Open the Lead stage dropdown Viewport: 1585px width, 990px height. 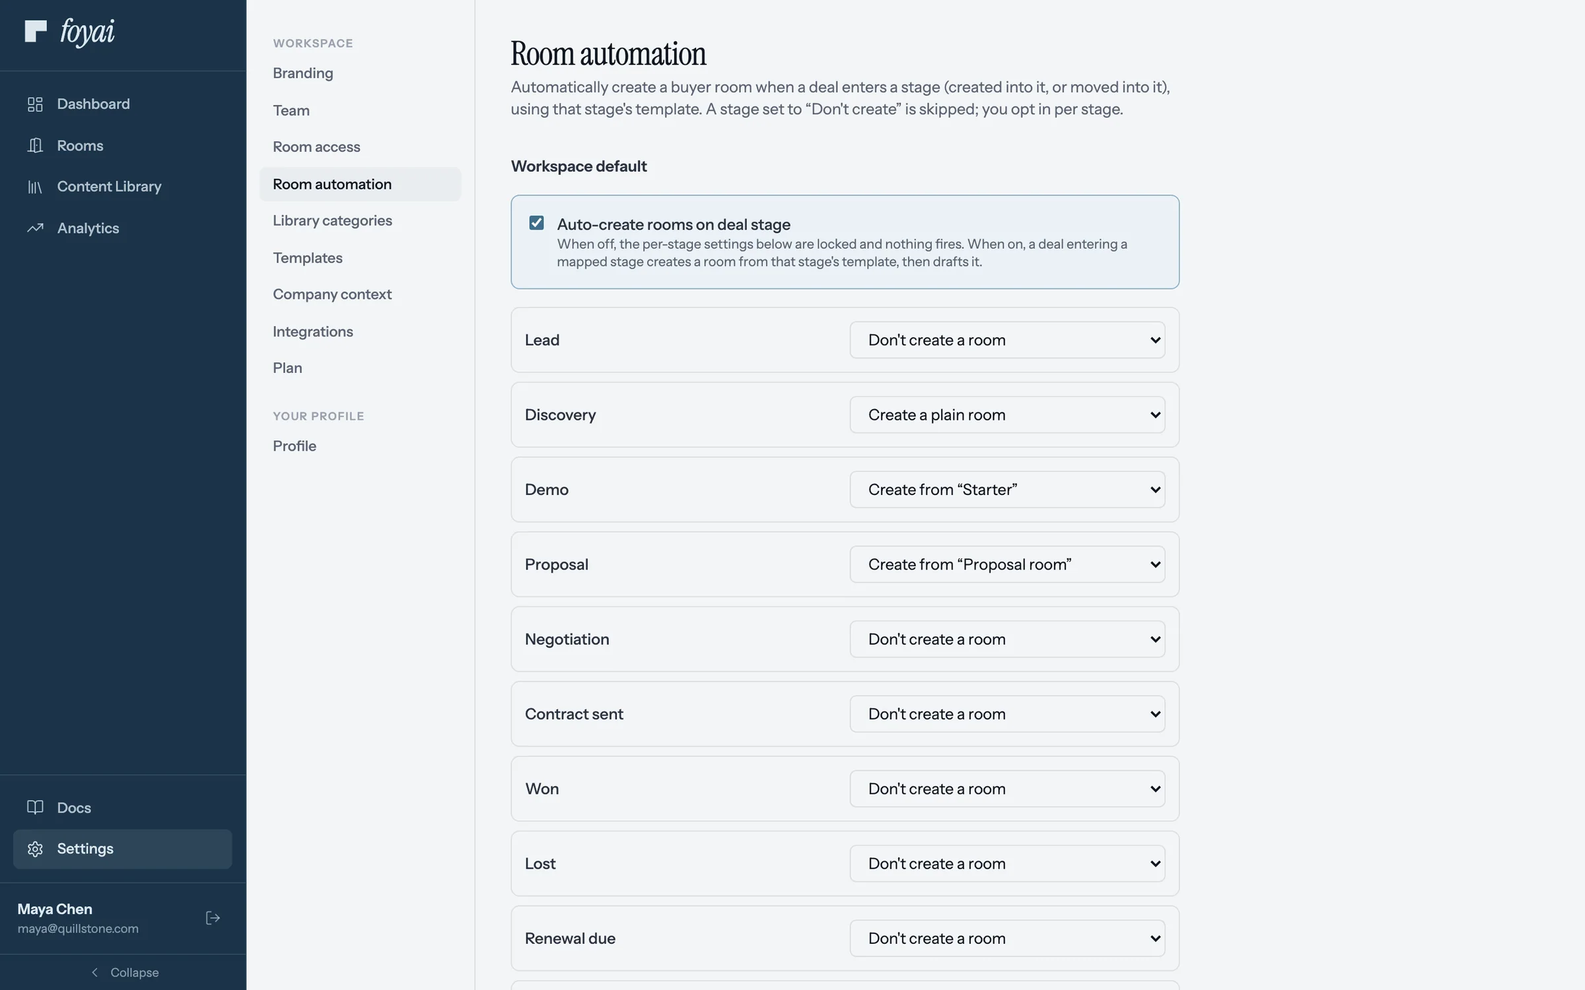coord(1007,340)
